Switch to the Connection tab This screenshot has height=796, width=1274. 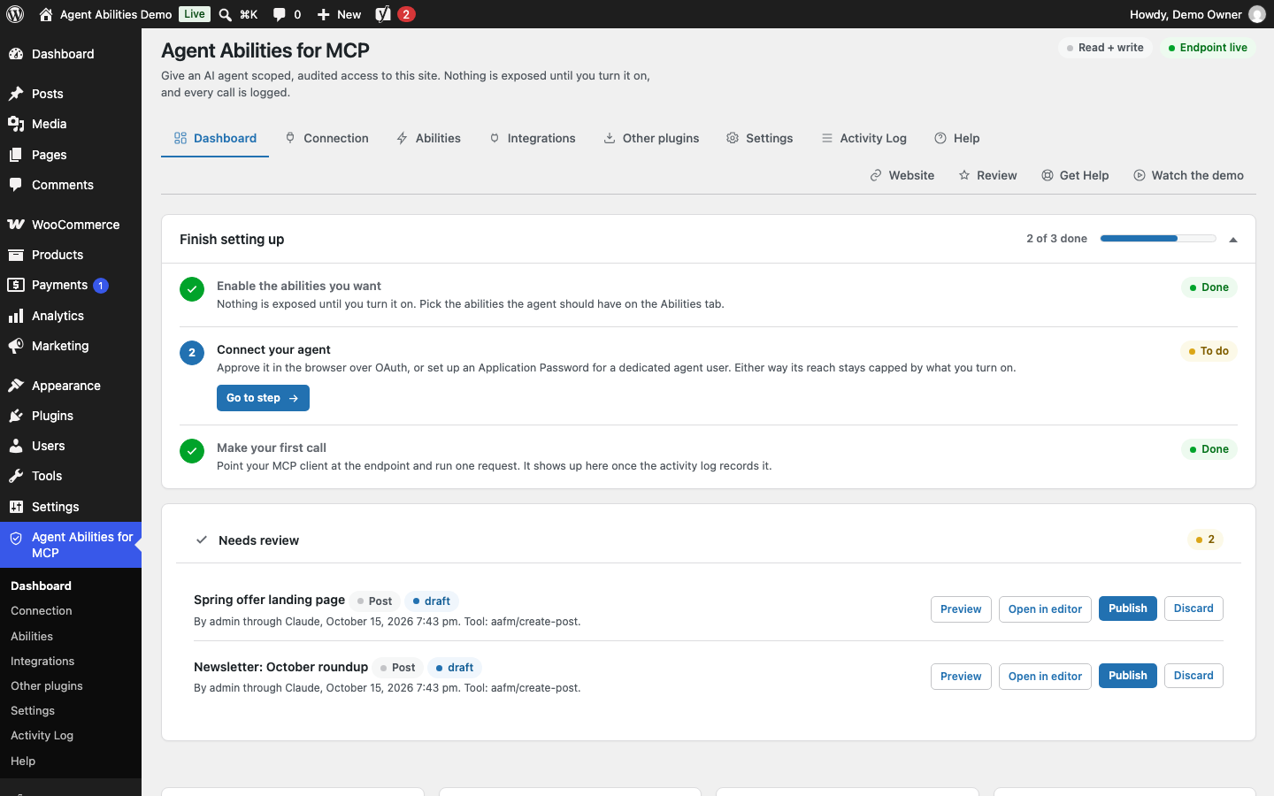point(326,138)
